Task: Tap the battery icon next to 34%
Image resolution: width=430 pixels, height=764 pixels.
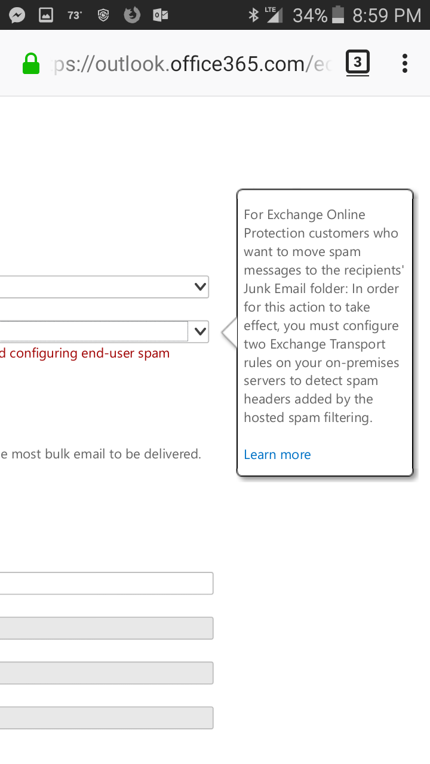Action: coord(339,15)
